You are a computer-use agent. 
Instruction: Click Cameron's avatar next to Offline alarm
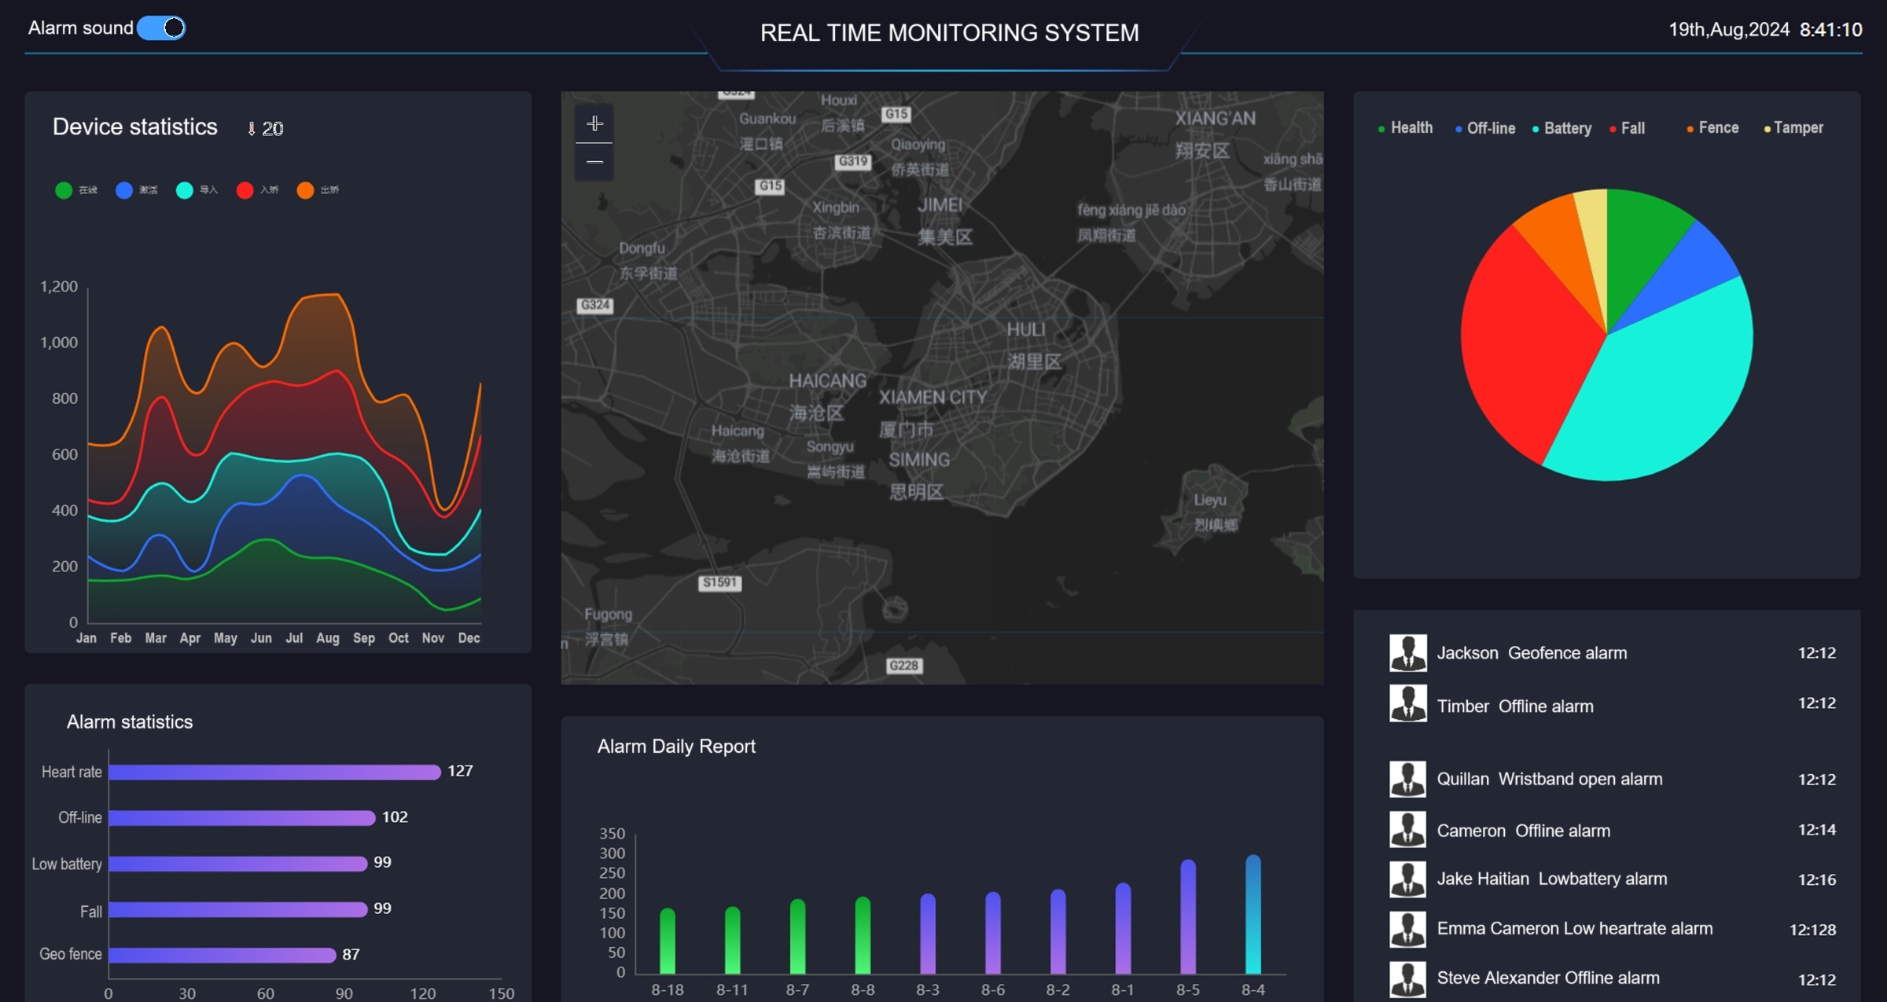point(1407,830)
